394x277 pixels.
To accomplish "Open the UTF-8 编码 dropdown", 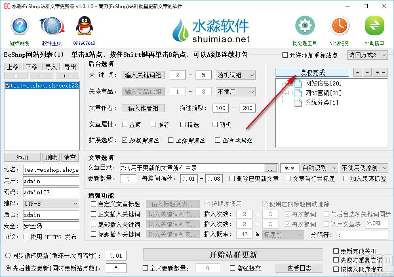I will coord(51,204).
